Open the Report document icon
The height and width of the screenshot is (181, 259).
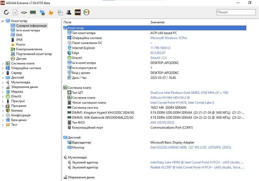click(x=15, y=12)
